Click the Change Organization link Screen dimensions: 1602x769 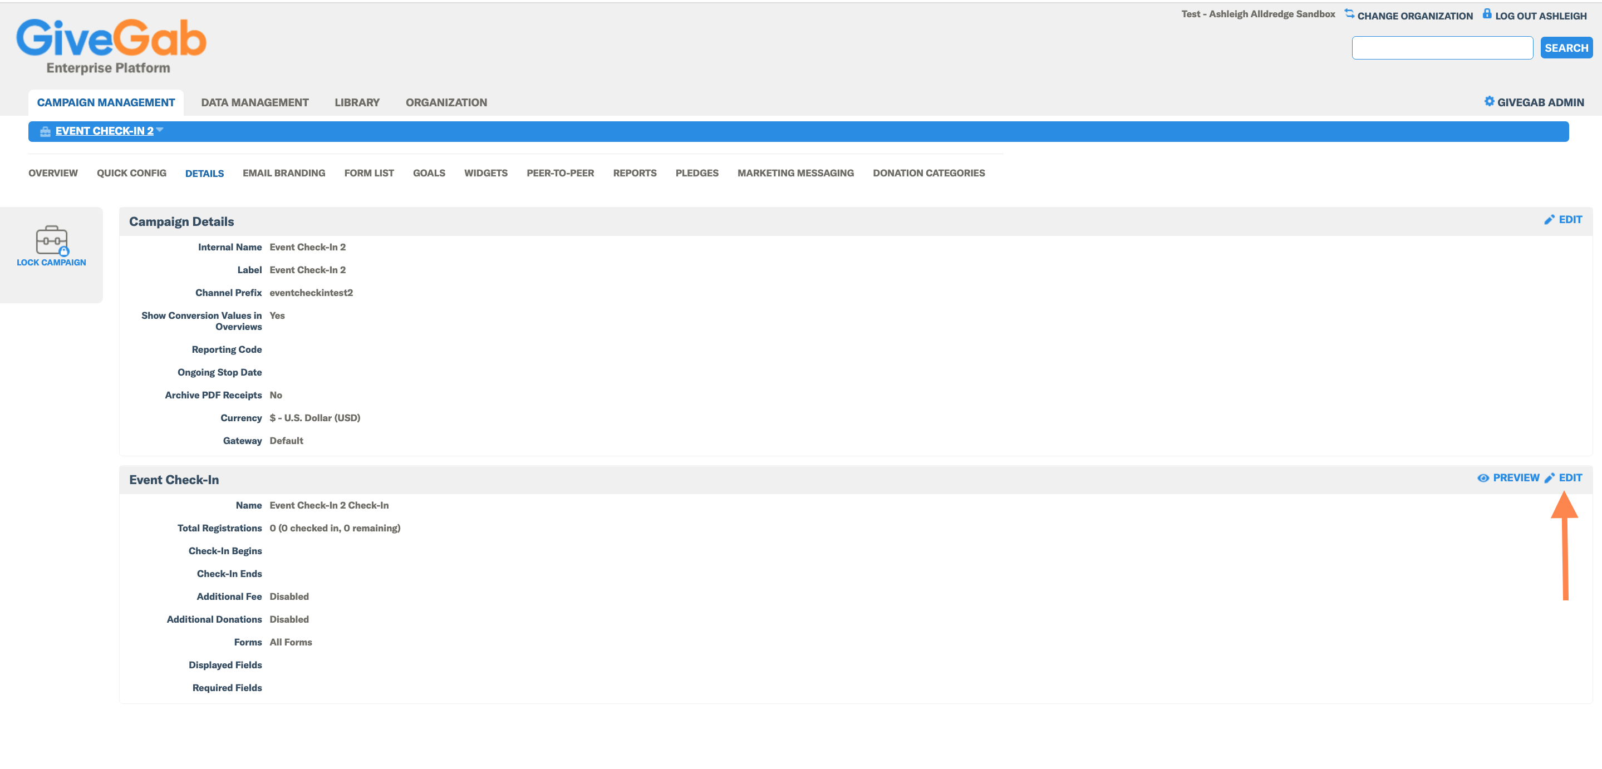[1415, 16]
